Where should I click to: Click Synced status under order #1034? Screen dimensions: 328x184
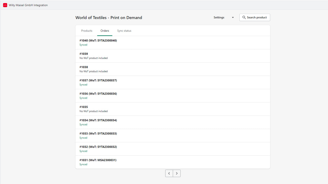(x=83, y=124)
